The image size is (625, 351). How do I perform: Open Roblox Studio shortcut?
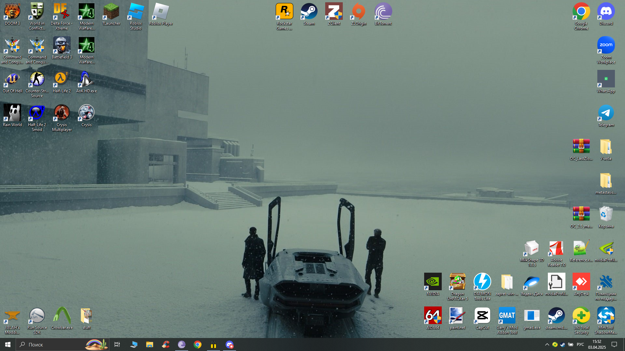136,17
